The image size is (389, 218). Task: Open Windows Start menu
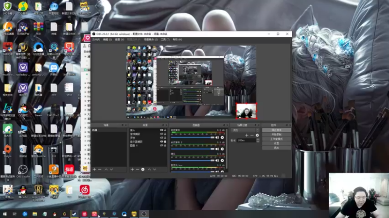(x=4, y=214)
